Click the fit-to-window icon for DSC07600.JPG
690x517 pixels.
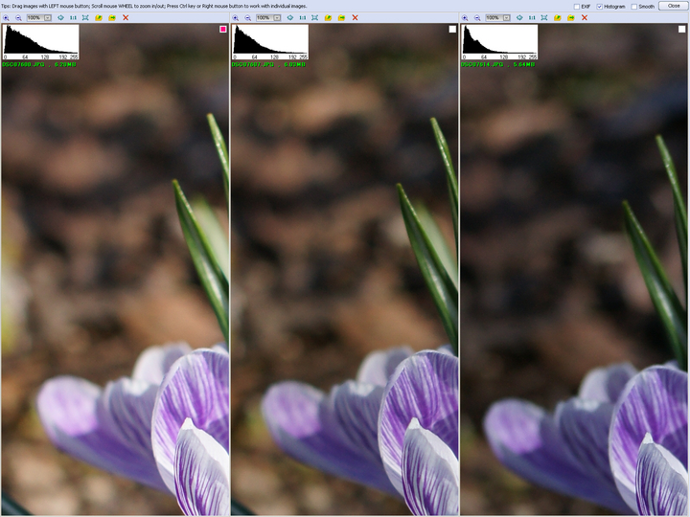(x=85, y=17)
